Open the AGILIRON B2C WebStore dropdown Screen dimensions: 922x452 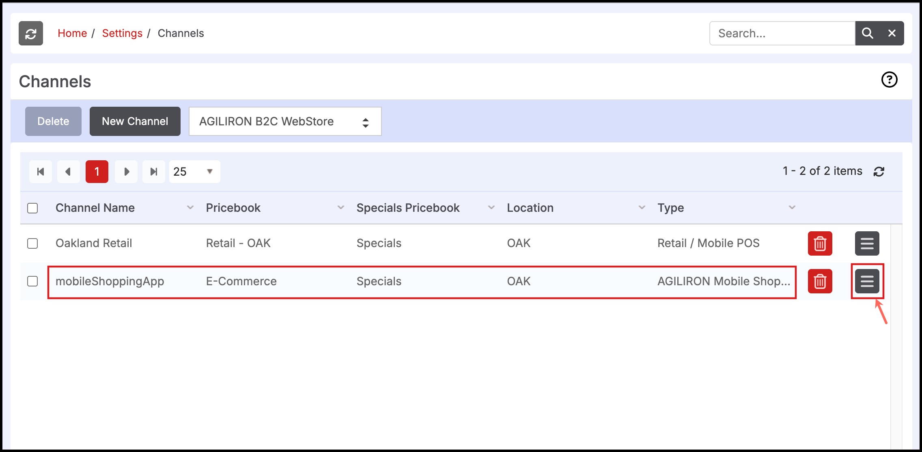click(285, 121)
